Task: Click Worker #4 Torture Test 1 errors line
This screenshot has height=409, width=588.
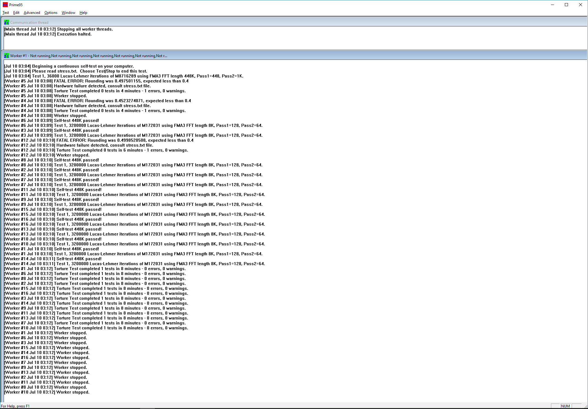Action: click(95, 111)
